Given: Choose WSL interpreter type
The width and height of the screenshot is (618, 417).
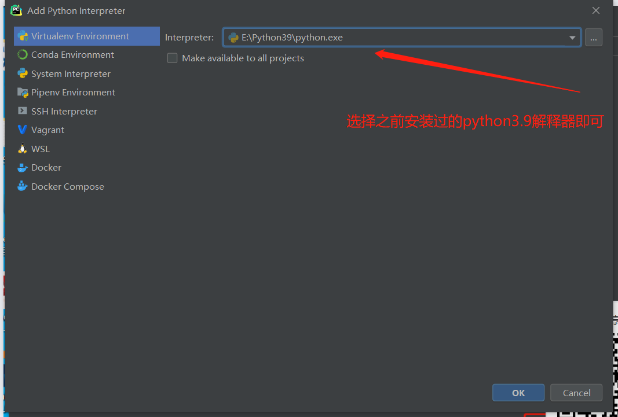Looking at the screenshot, I should click(x=87, y=149).
